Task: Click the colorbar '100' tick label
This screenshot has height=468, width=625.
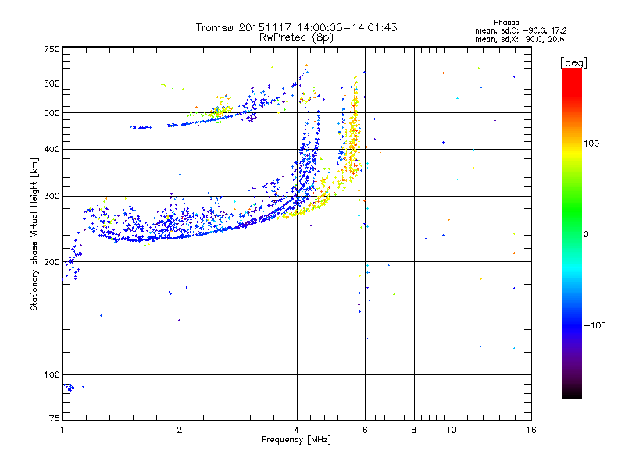Action: (591, 144)
